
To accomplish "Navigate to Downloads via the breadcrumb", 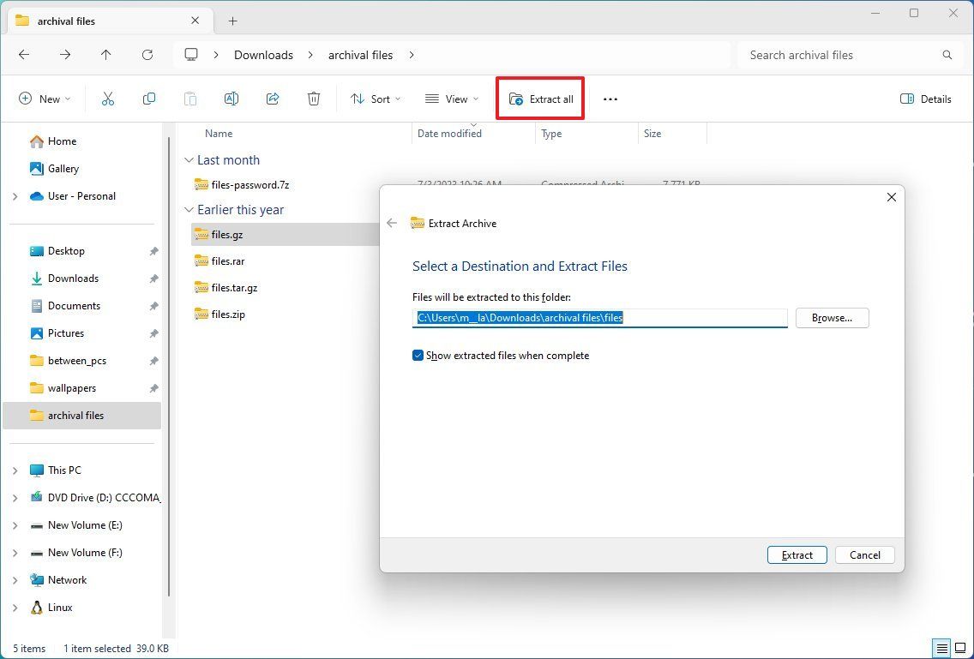I will click(263, 54).
